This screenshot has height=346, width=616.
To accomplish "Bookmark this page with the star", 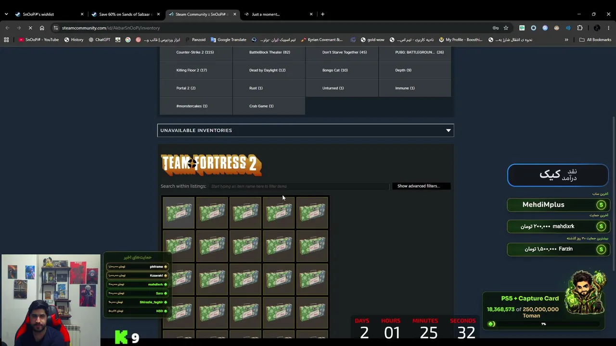I will [x=506, y=28].
